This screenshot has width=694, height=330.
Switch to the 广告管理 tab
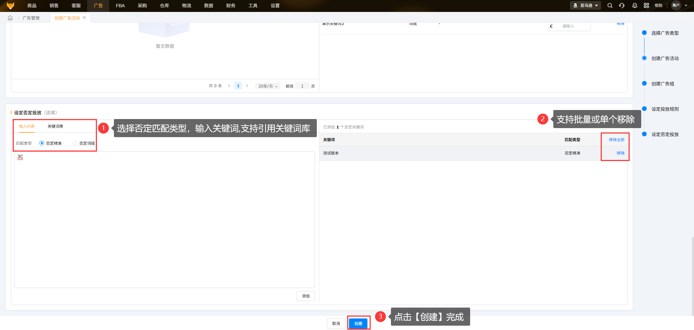[x=31, y=18]
